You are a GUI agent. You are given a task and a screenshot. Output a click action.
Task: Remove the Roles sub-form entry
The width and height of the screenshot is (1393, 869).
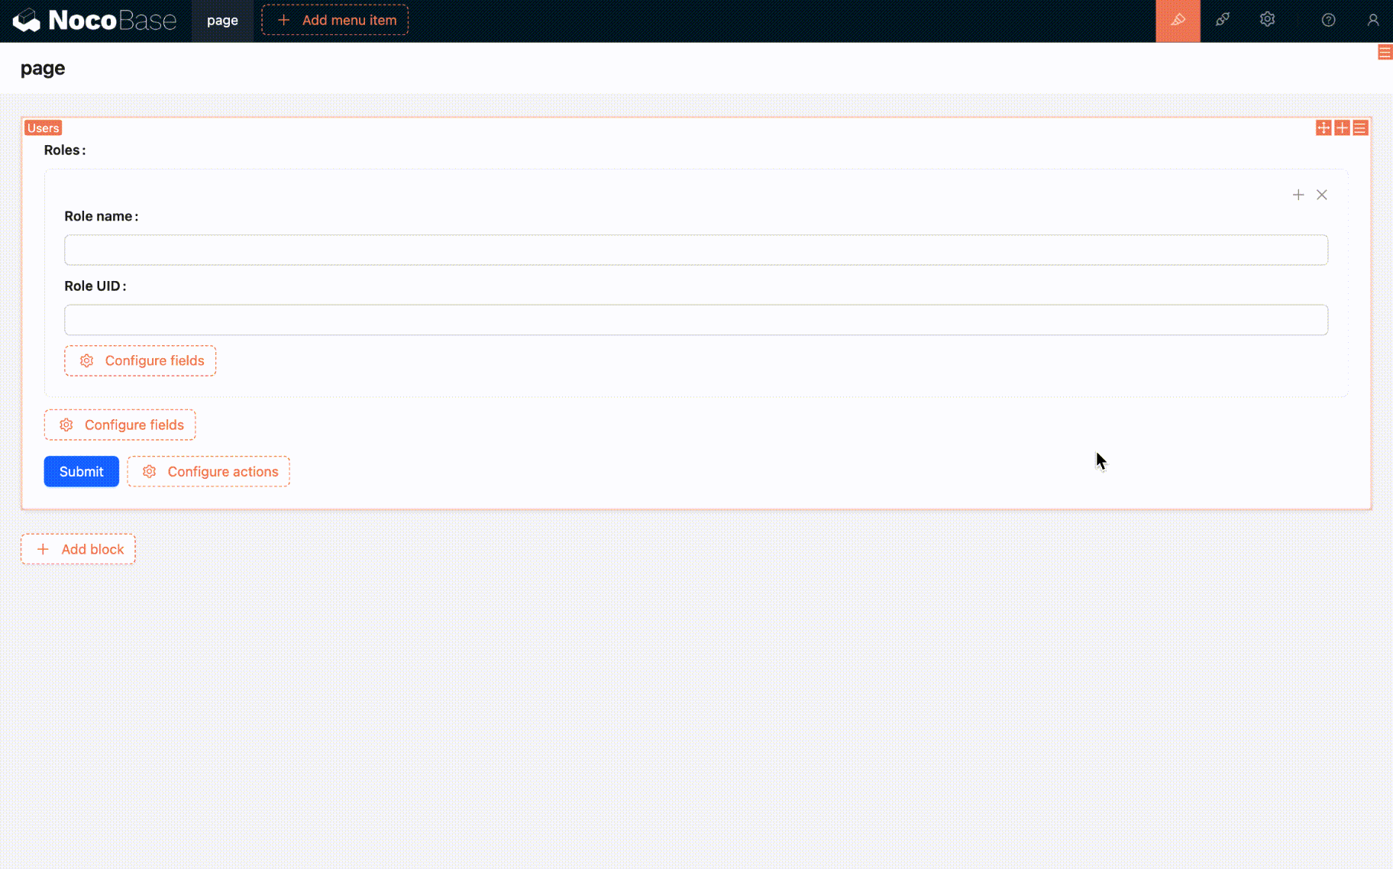(x=1322, y=195)
